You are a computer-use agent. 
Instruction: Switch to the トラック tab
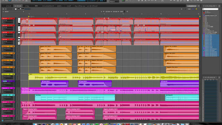coord(8,6)
